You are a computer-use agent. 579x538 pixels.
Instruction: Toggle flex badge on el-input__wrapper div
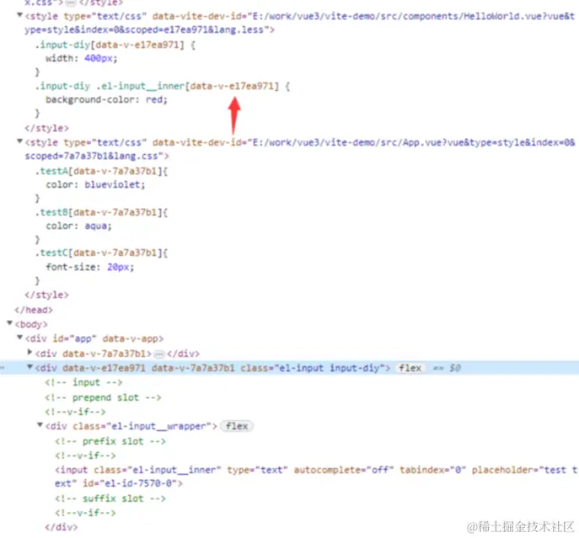tap(237, 426)
